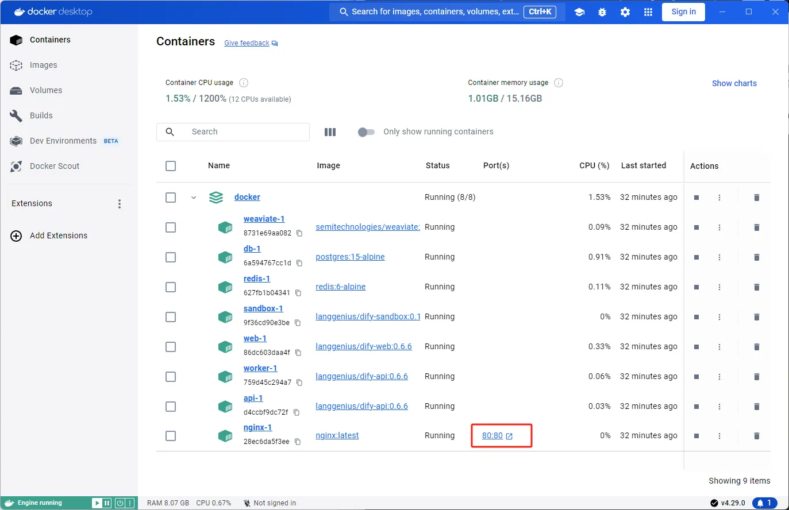Click the play icon in the status bar

click(97, 503)
